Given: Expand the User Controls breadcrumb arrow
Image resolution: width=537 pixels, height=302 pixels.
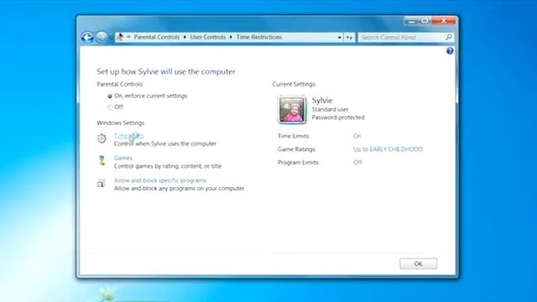Looking at the screenshot, I should [x=231, y=37].
